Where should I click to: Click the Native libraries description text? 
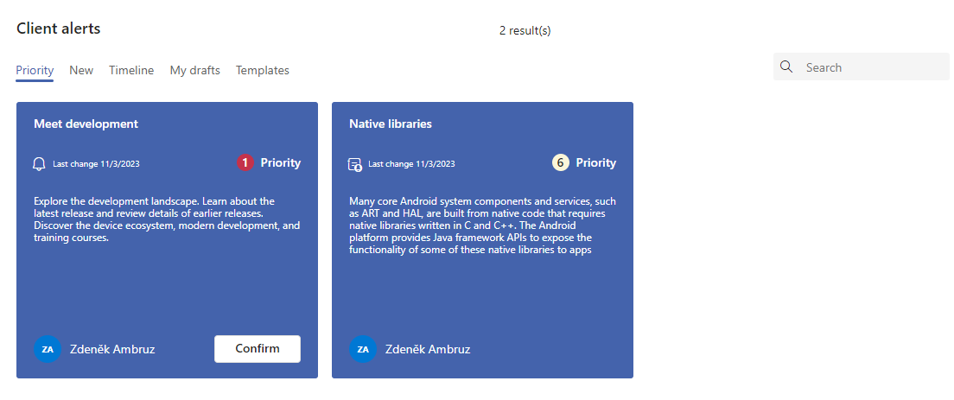click(482, 225)
